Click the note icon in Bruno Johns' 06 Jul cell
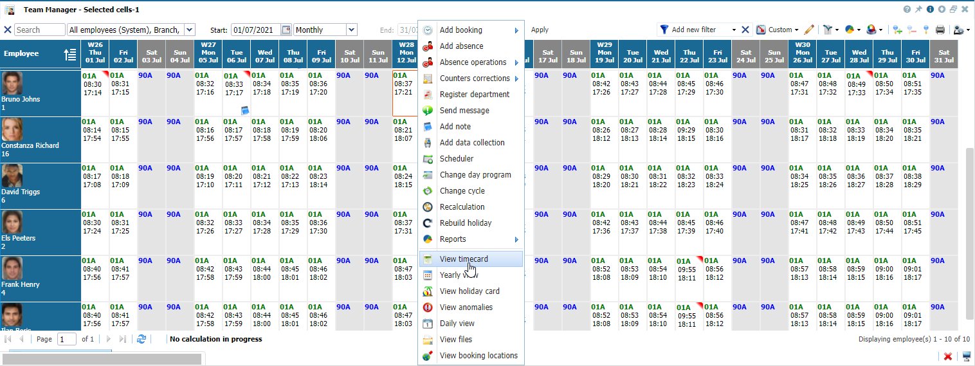Viewport: 975px width, 366px height. click(244, 110)
